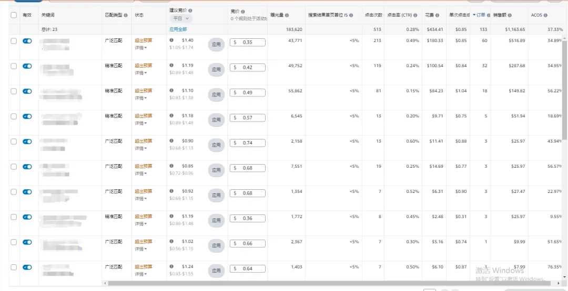Image resolution: width=568 pixels, height=291 pixels.
Task: Click info icon beside $1.40 suggested bid
Action: click(x=171, y=40)
